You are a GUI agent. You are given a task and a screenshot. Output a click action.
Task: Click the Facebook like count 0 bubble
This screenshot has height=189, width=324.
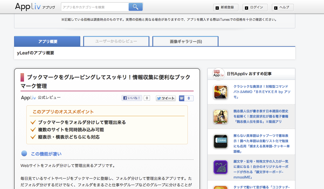[147, 98]
